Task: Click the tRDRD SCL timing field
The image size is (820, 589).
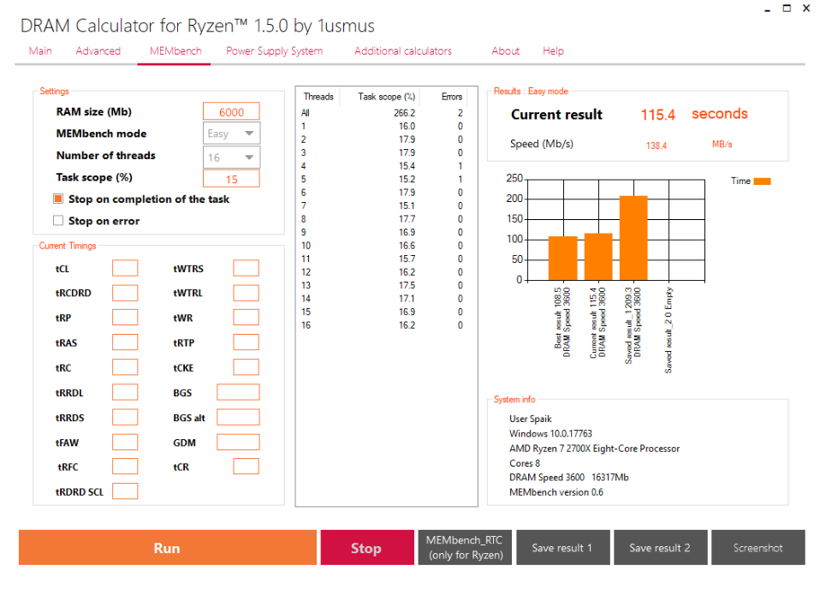Action: pyautogui.click(x=125, y=491)
